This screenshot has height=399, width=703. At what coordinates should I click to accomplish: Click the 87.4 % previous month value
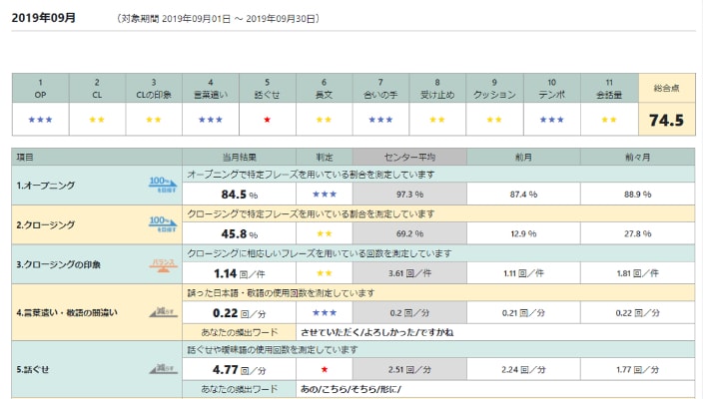[523, 195]
